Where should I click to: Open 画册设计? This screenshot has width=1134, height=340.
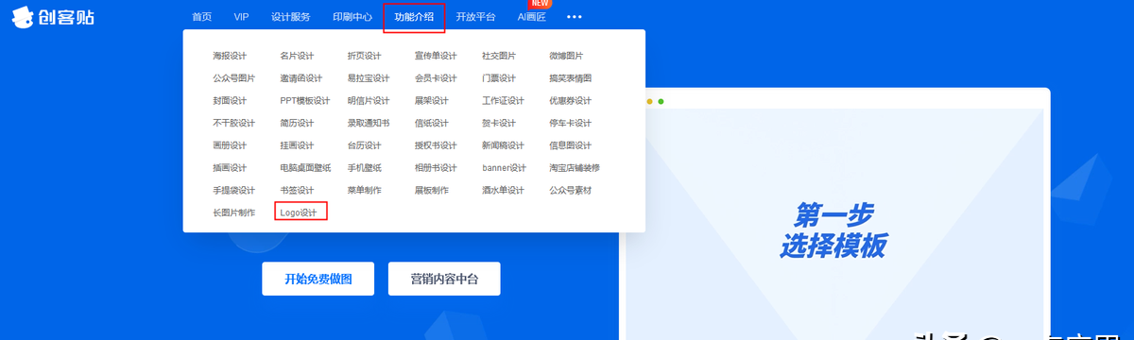(230, 145)
